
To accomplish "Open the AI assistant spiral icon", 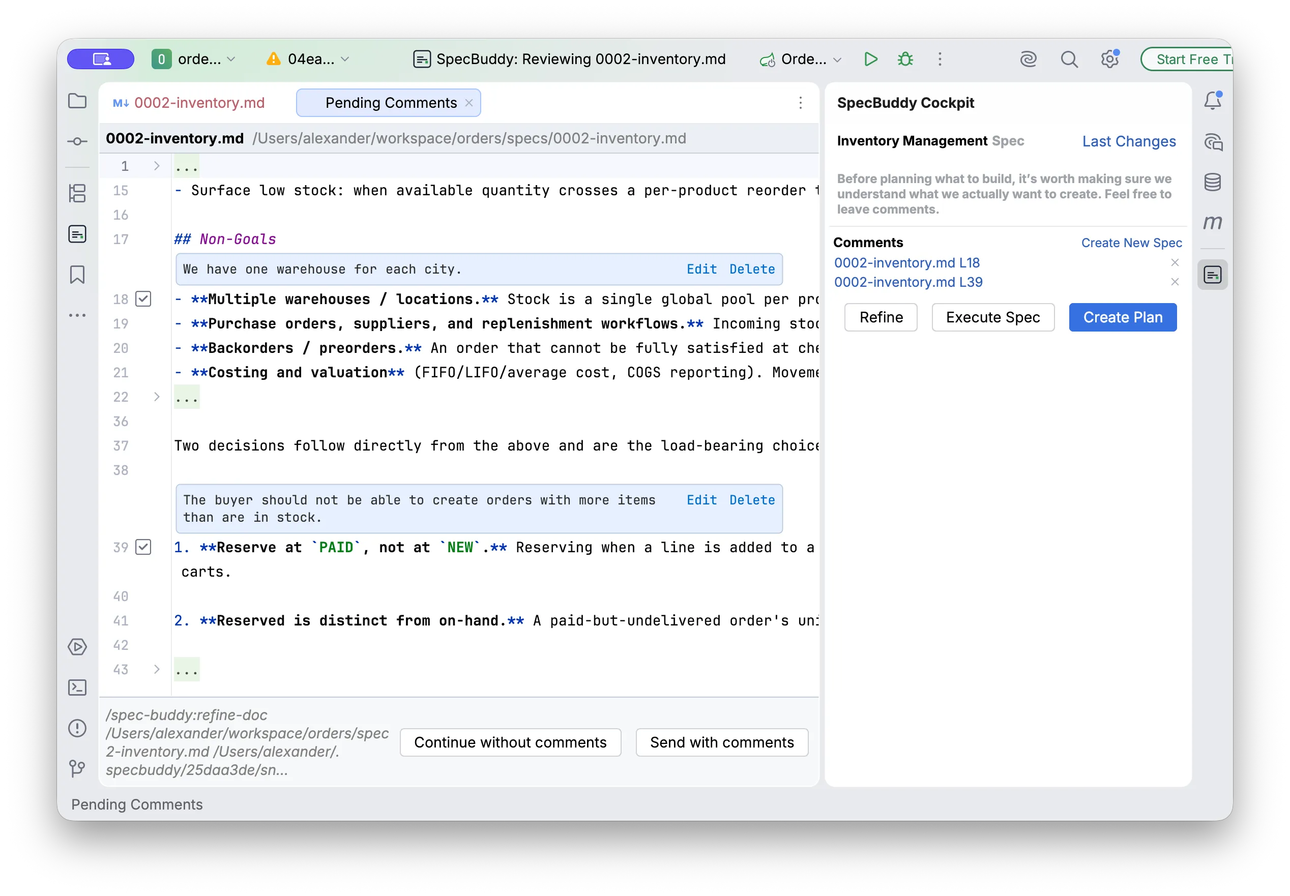I will [1028, 59].
